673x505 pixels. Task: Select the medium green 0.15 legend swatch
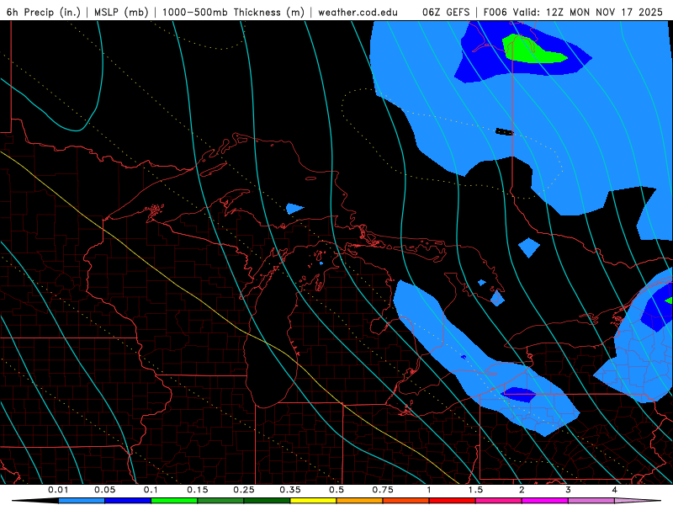click(x=220, y=501)
